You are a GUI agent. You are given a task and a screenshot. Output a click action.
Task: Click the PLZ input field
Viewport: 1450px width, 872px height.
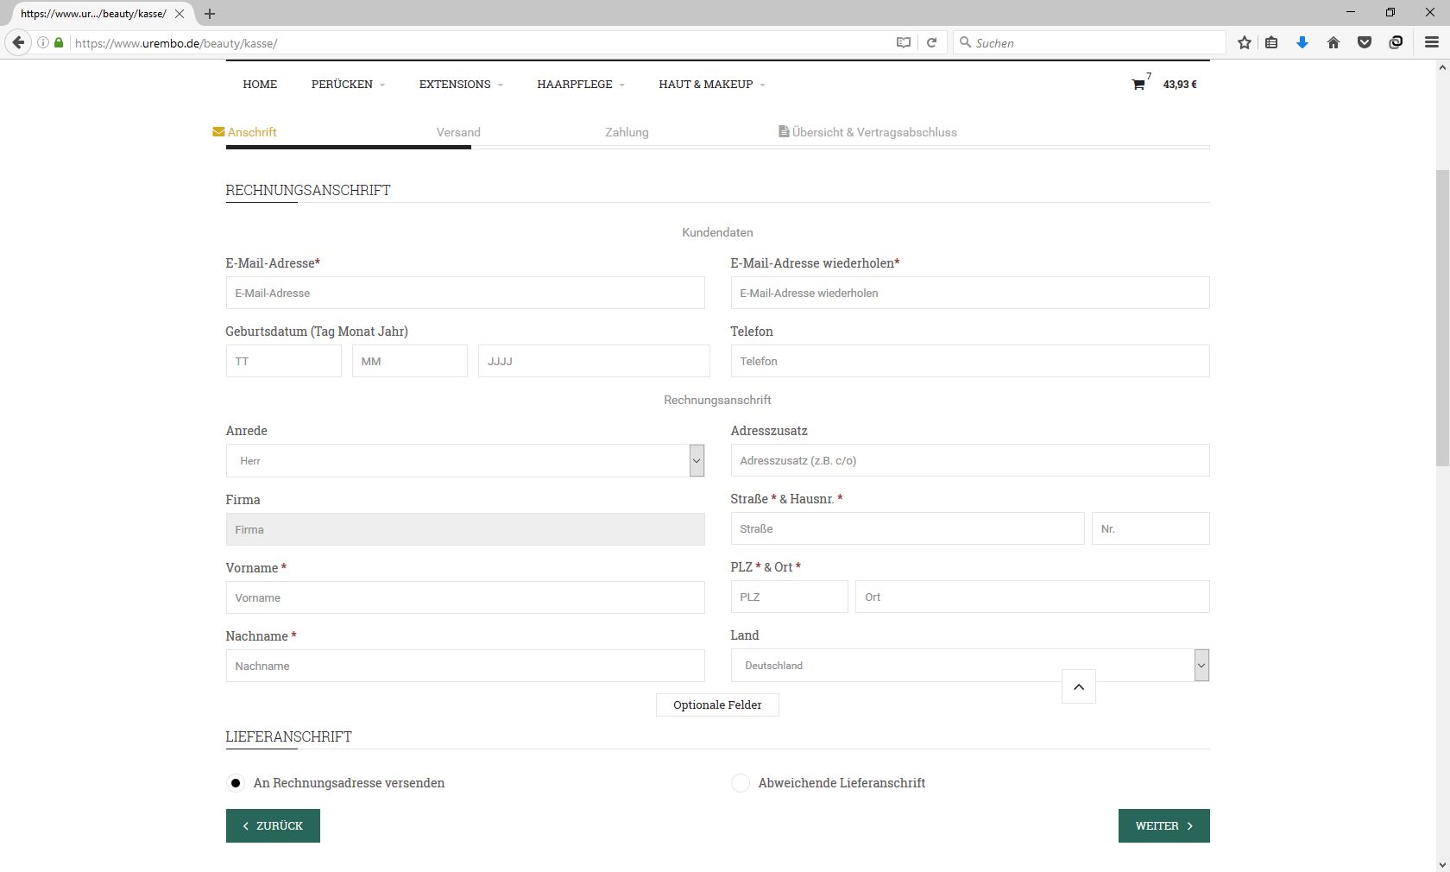pyautogui.click(x=790, y=597)
